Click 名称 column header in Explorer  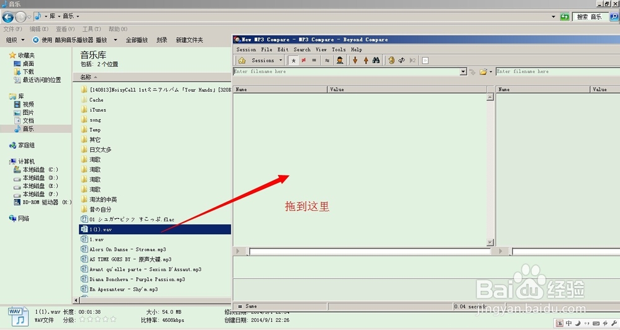[x=153, y=77]
